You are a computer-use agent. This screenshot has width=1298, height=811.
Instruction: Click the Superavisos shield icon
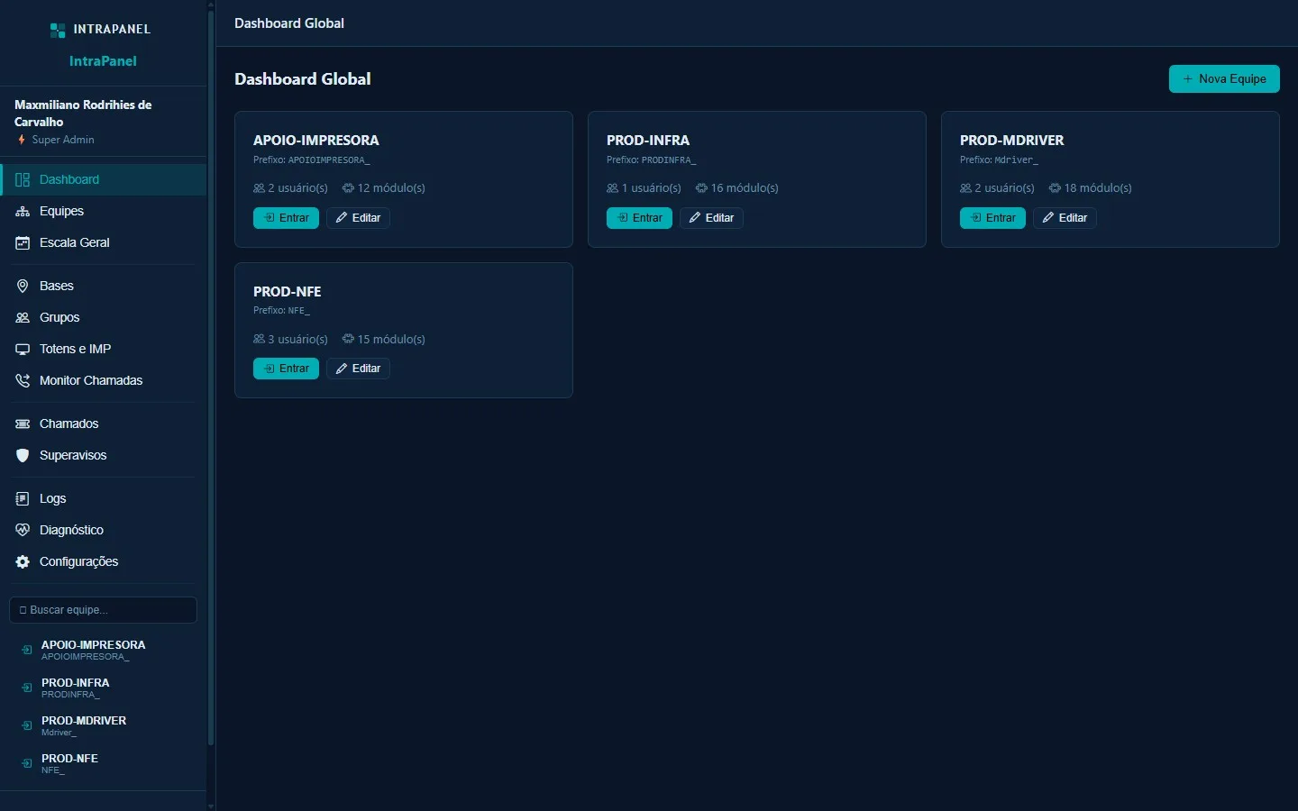pos(23,456)
